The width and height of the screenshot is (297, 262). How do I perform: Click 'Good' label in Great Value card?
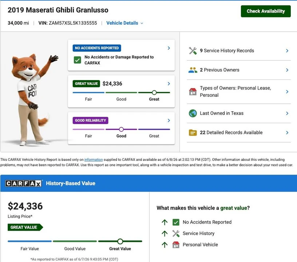click(x=121, y=99)
